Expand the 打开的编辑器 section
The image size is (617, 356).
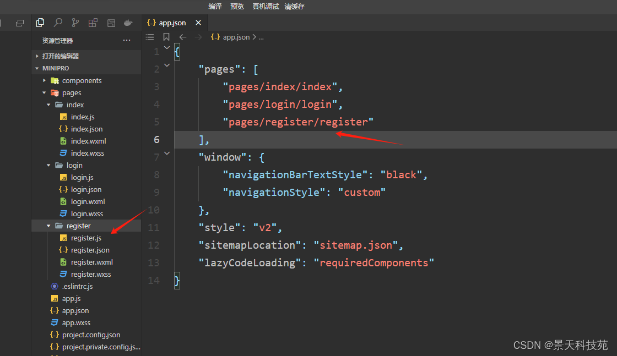click(x=37, y=56)
